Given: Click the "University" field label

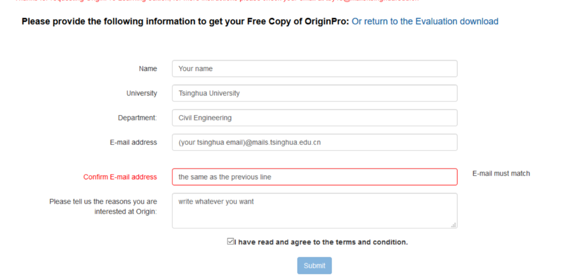Looking at the screenshot, I should click(142, 93).
